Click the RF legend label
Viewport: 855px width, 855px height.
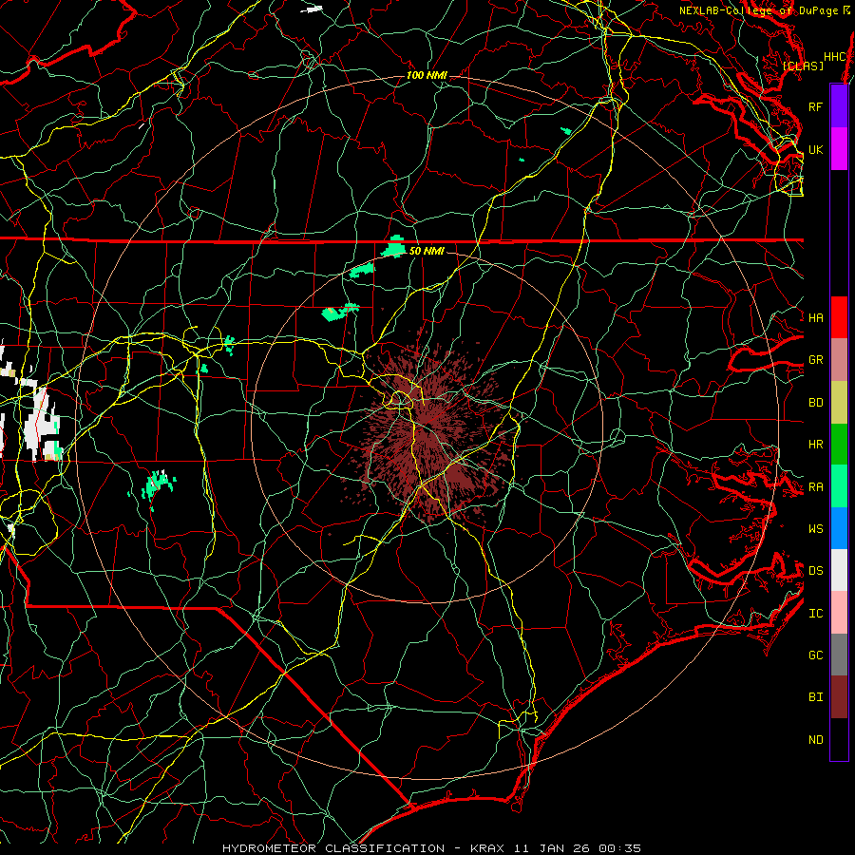coord(816,106)
